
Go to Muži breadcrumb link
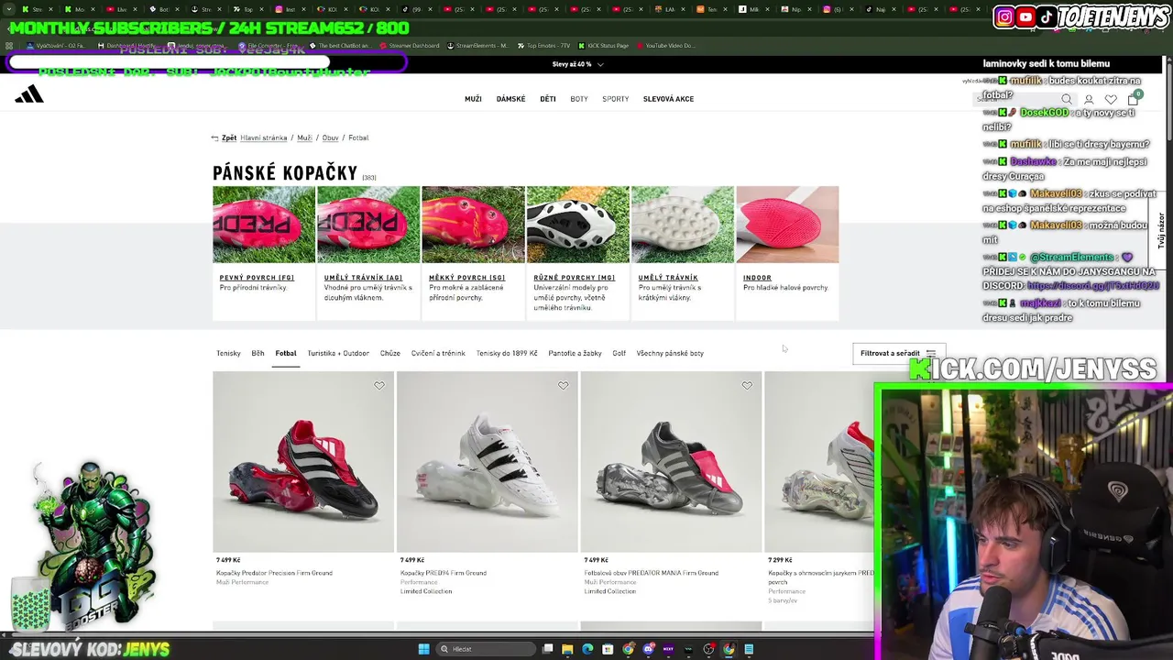click(x=304, y=137)
